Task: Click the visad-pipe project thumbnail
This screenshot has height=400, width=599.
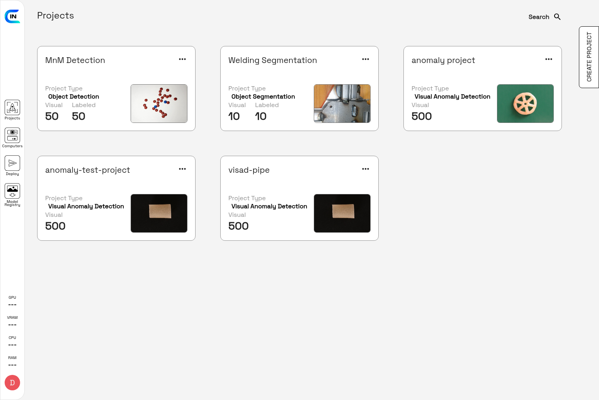Action: [x=342, y=213]
